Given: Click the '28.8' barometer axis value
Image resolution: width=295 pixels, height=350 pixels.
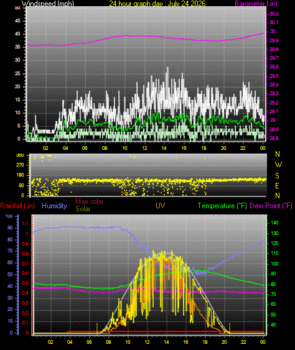Looking at the screenshot, I should point(274,138).
